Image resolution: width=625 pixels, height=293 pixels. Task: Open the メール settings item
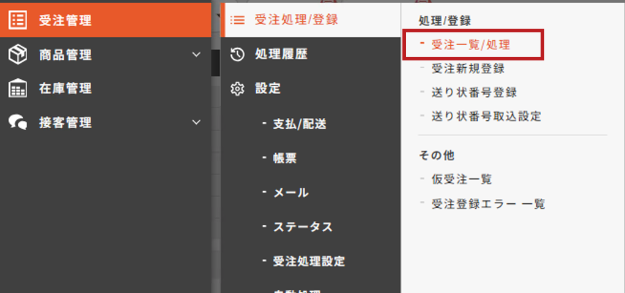point(291,193)
